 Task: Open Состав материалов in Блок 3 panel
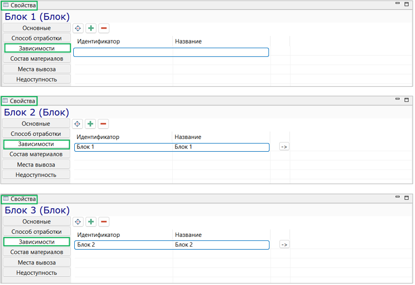[x=37, y=252]
